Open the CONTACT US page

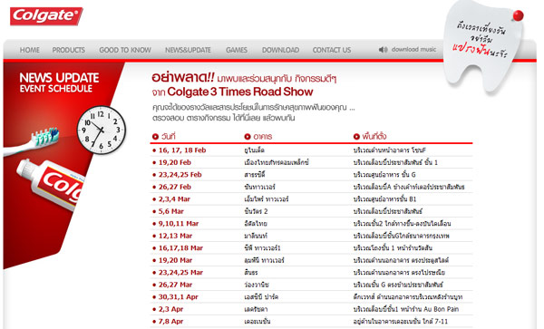click(x=332, y=50)
